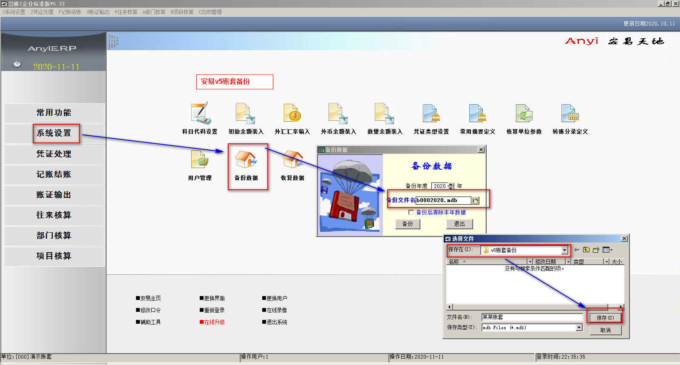
Task: Open the 科目代码设置 icon
Action: coord(200,114)
